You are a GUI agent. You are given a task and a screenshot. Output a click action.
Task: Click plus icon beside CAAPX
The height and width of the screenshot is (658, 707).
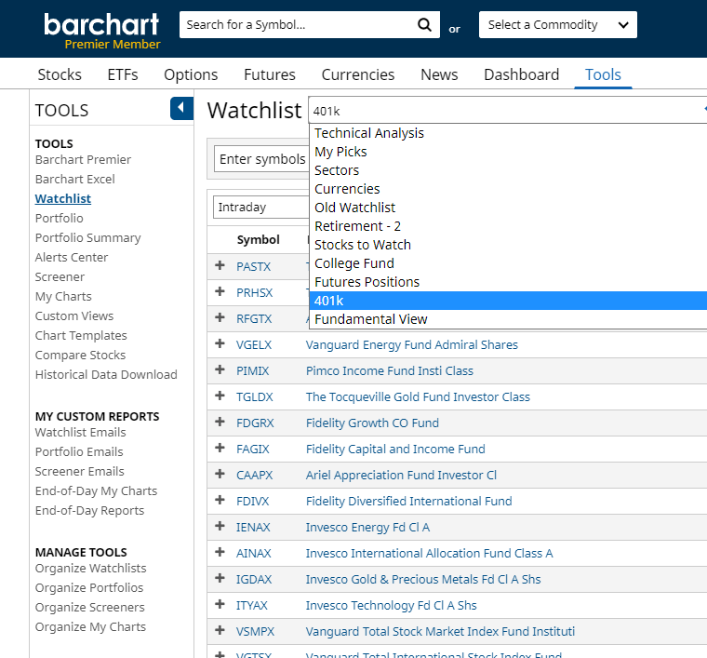click(x=220, y=475)
